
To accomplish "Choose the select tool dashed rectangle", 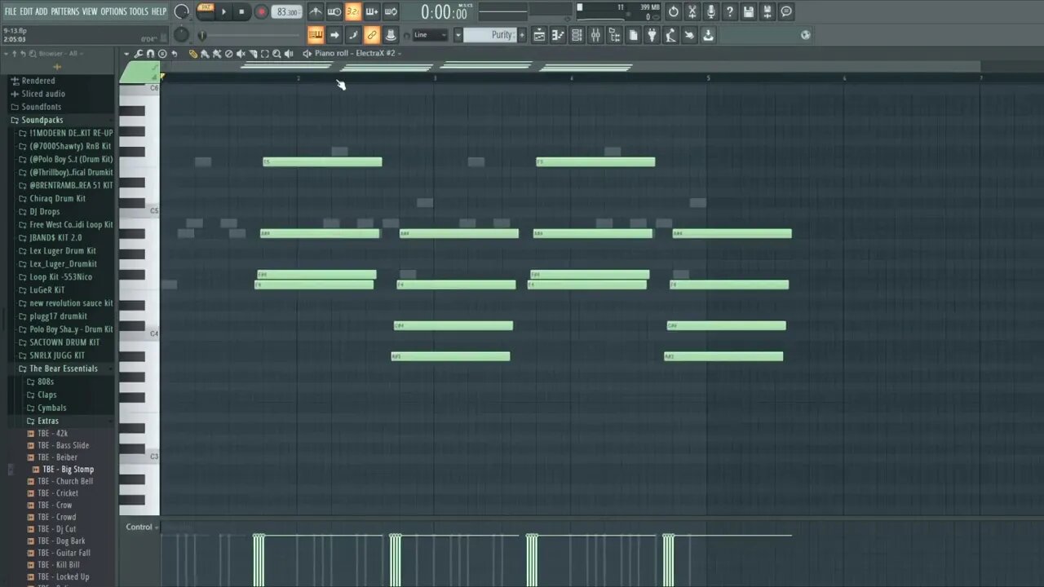I will tap(265, 54).
